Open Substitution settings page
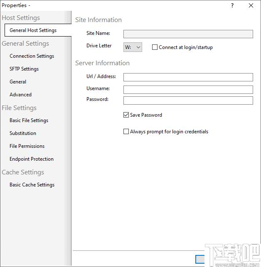This screenshot has width=261, height=267. [23, 133]
